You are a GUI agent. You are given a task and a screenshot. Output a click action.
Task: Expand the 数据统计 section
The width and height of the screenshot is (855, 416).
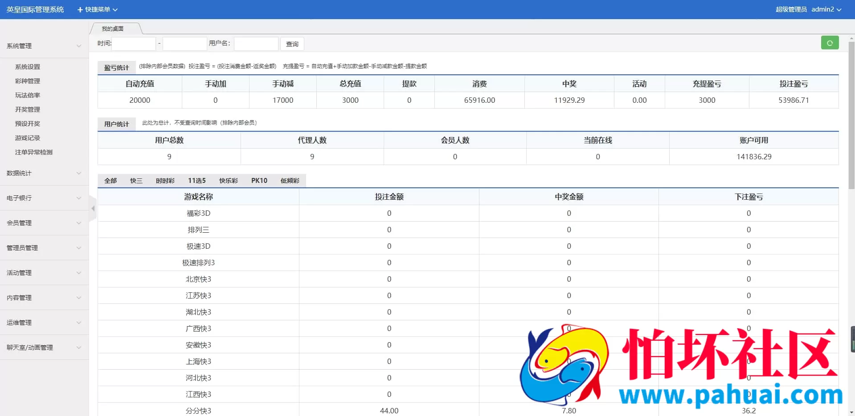19,173
